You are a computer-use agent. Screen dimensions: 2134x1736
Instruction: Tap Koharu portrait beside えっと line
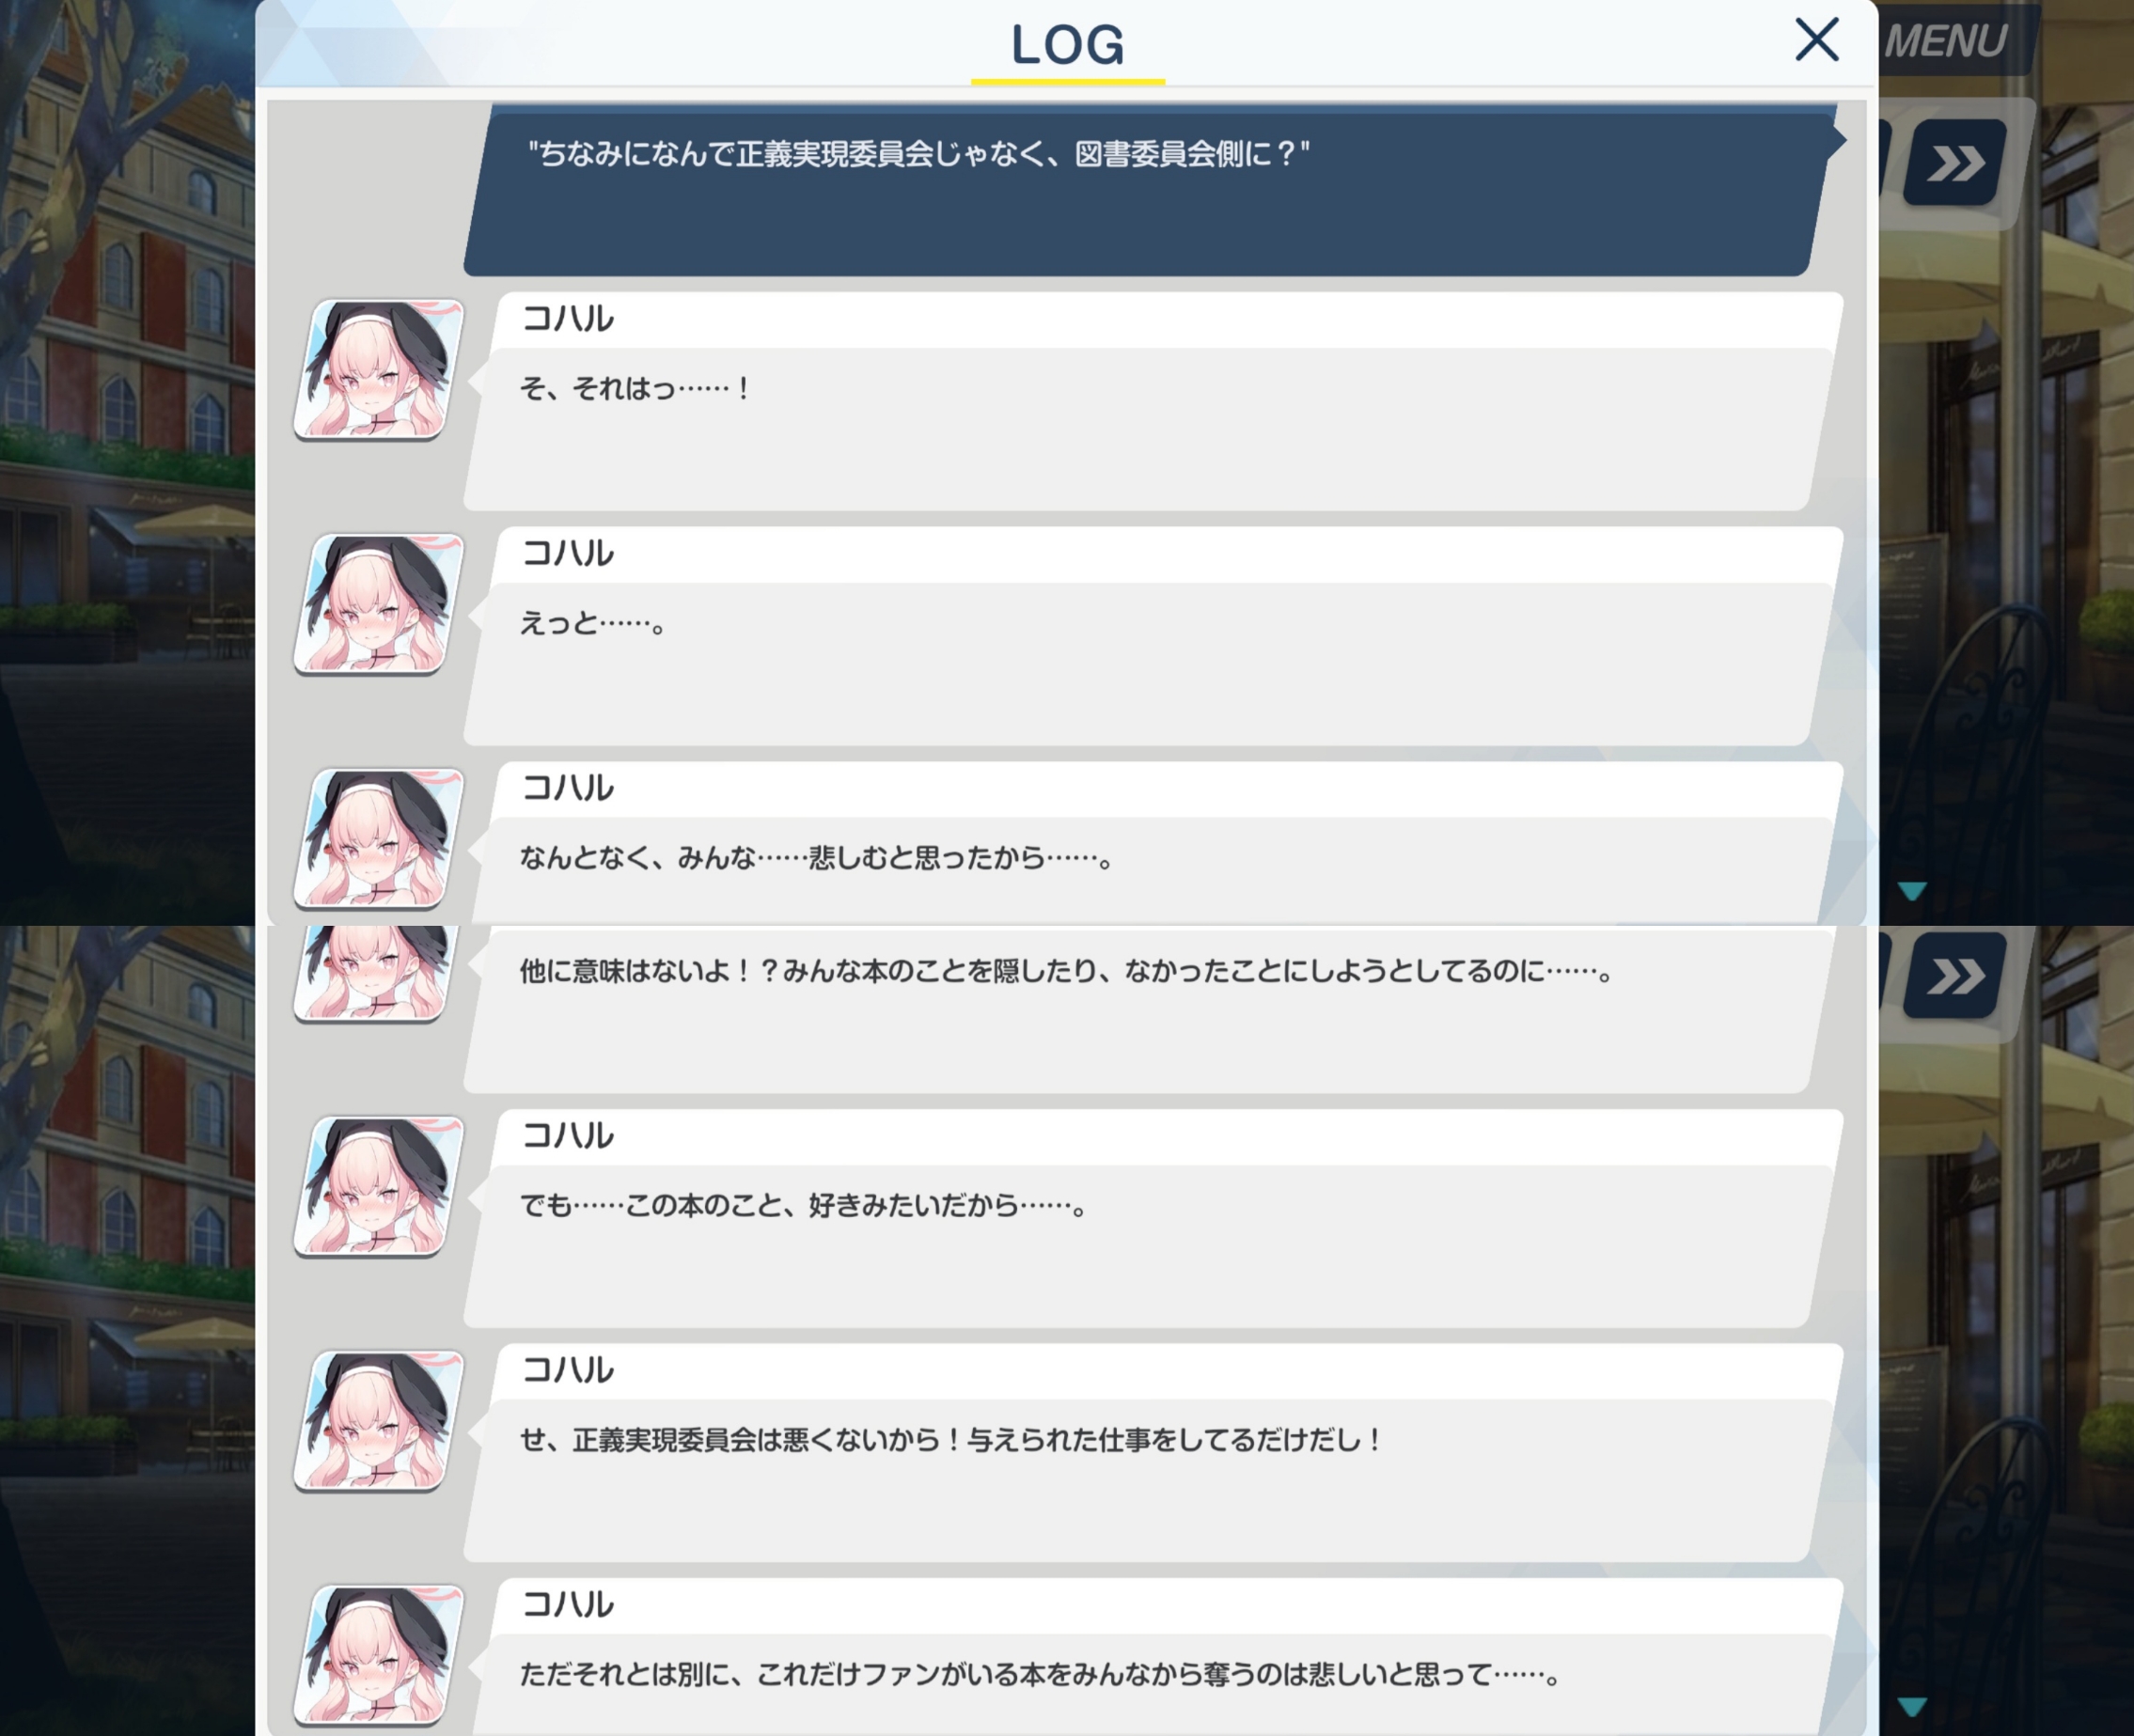tap(378, 604)
